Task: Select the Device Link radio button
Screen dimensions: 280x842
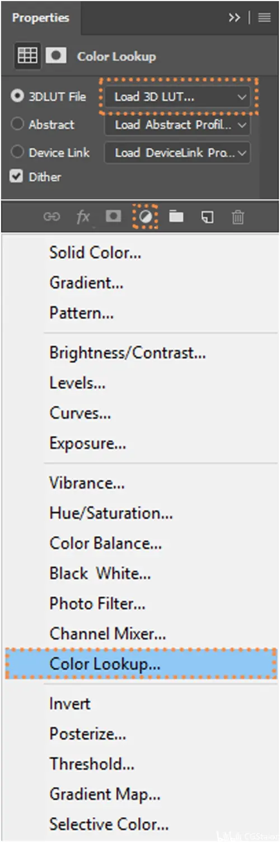Action: (x=17, y=152)
